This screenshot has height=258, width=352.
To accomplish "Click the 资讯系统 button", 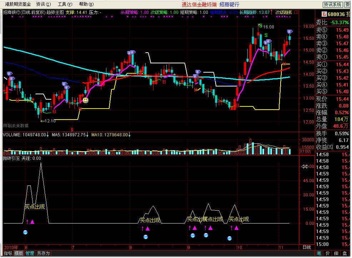I will [x=333, y=5].
